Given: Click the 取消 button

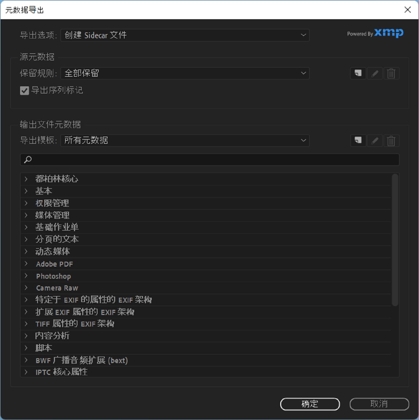Looking at the screenshot, I should pos(379,404).
